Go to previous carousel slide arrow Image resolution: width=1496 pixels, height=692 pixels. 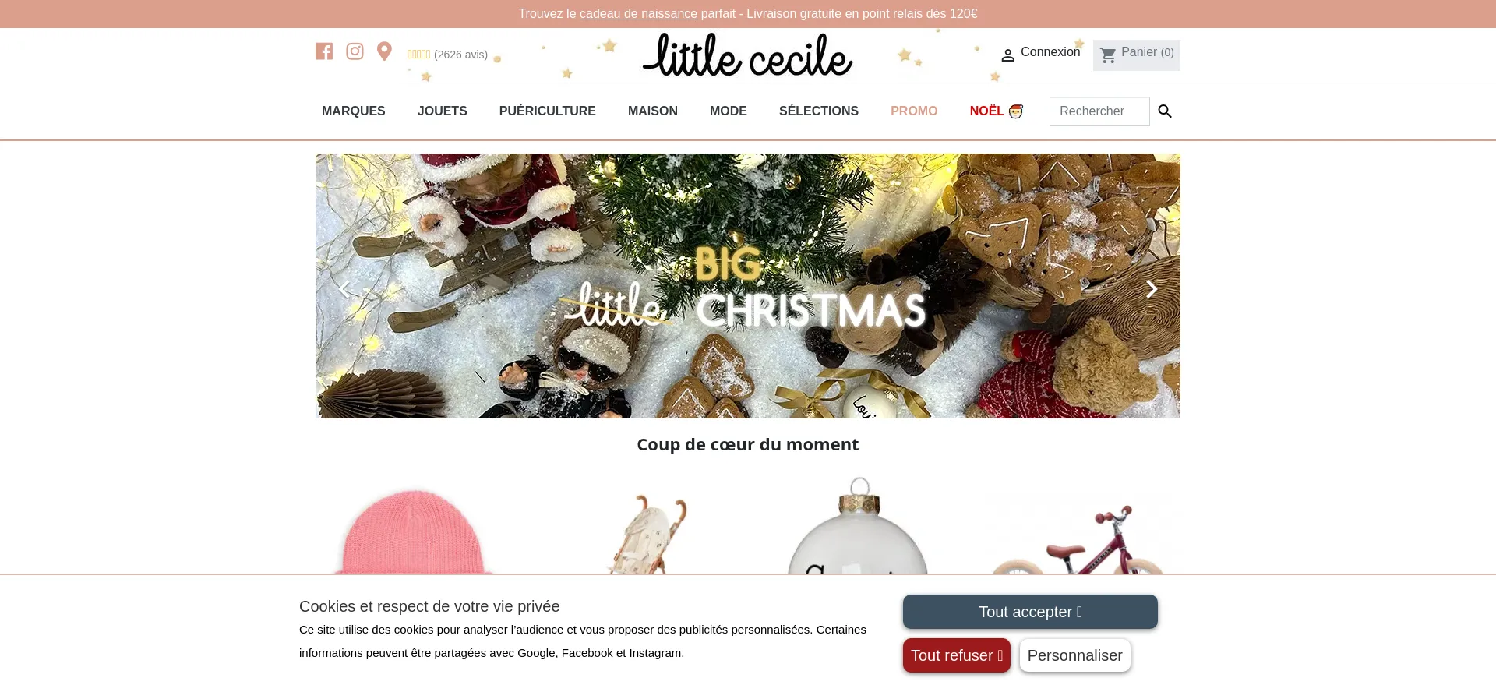point(344,289)
